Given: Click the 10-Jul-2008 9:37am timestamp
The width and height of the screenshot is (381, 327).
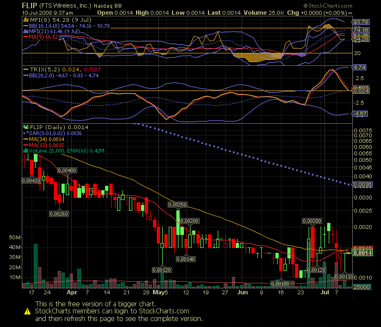Looking at the screenshot, I should 47,13.
